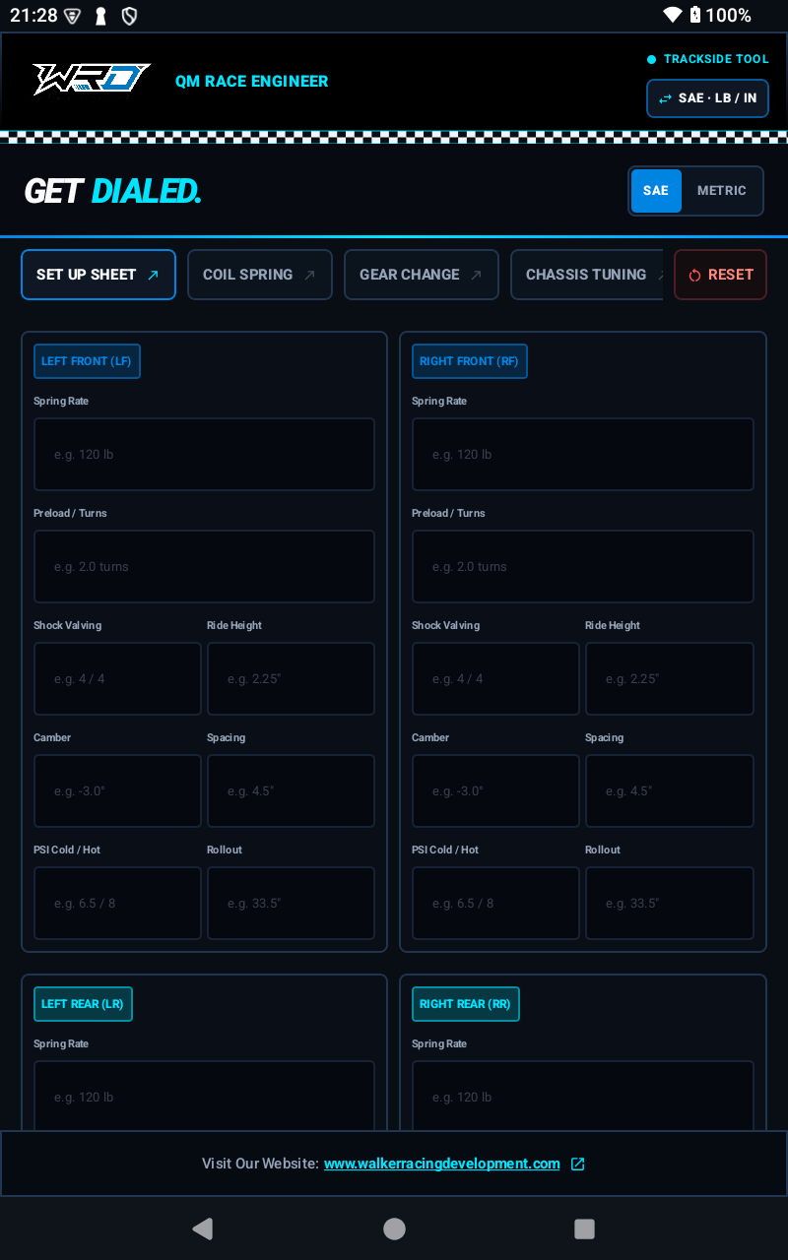This screenshot has width=788, height=1260.
Task: Tap the Right Front PSI Cold / Hot field
Action: [x=495, y=904]
